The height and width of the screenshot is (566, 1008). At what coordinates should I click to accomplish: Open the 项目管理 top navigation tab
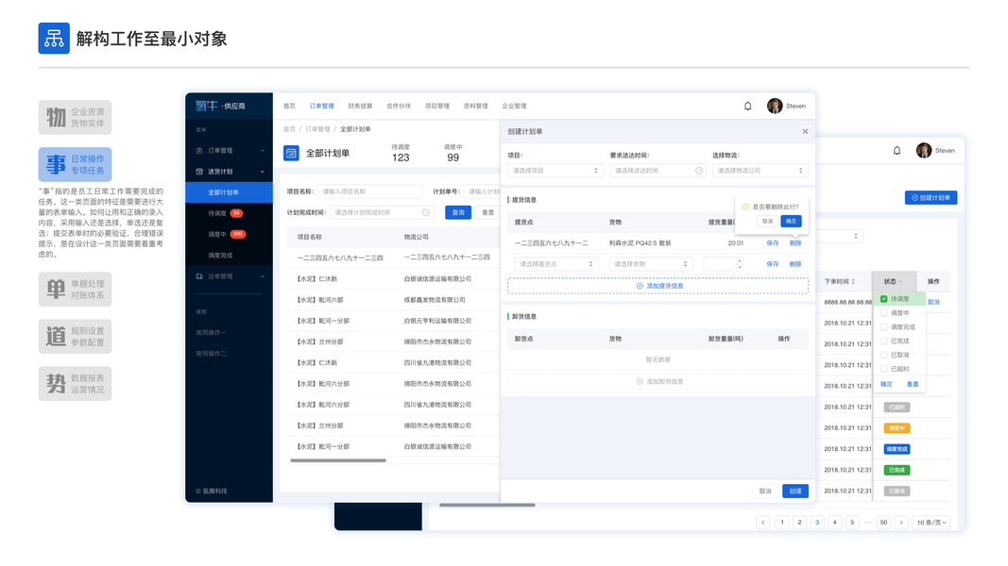click(x=437, y=106)
